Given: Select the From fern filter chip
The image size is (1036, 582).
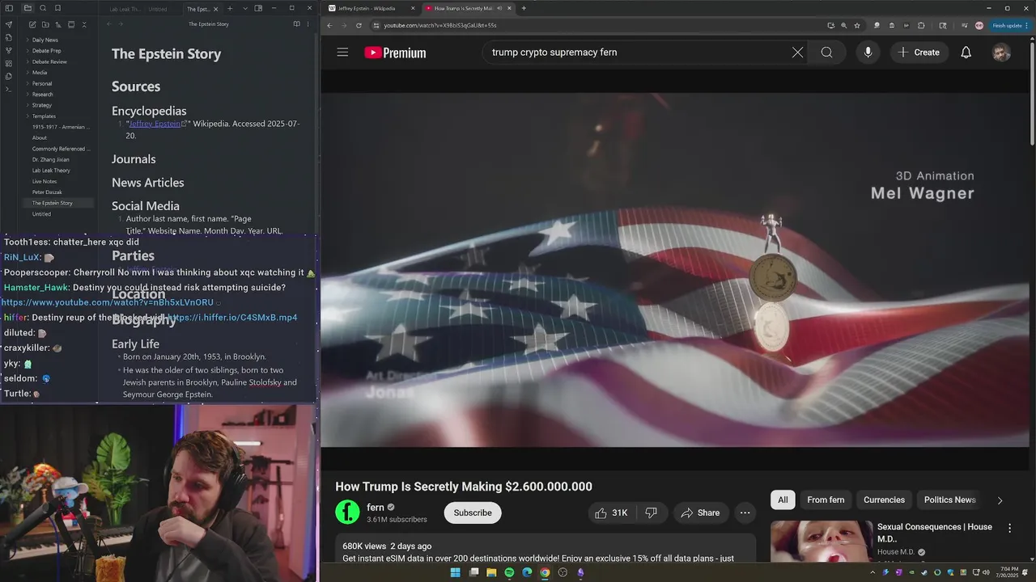Looking at the screenshot, I should click(x=826, y=500).
